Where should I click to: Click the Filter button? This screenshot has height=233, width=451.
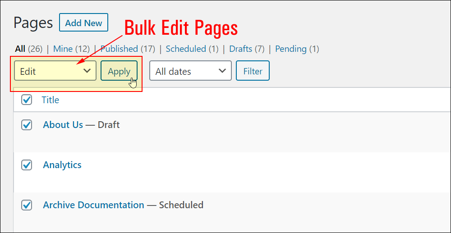(x=253, y=71)
